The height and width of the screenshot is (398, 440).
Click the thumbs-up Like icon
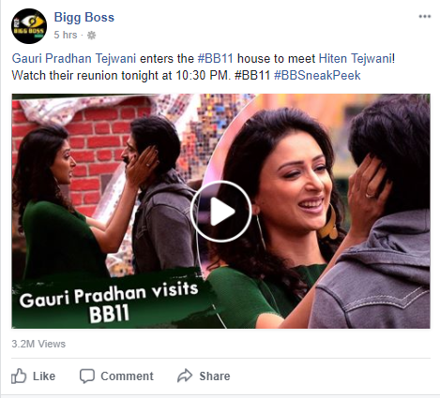coord(19,376)
